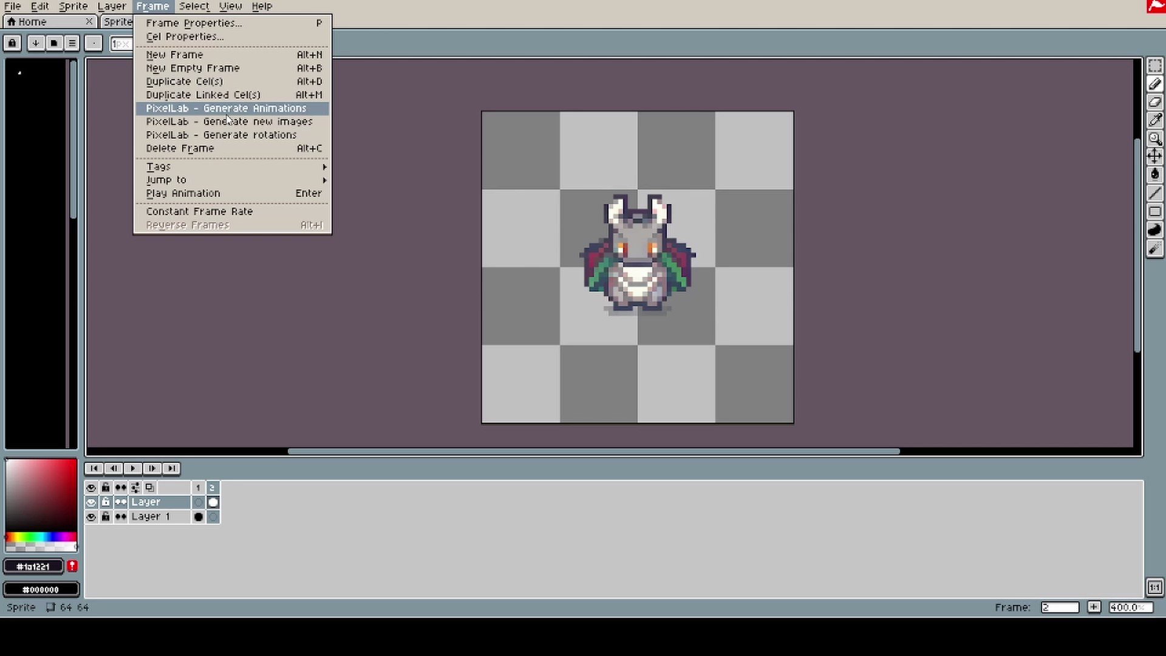
Task: Click the foreground color #1a1221 button
Action: pyautogui.click(x=33, y=567)
